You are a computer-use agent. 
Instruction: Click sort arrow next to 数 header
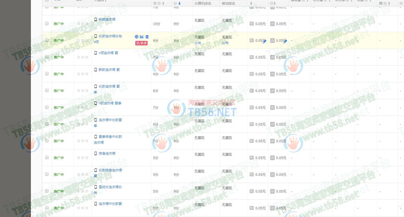coord(389,3)
